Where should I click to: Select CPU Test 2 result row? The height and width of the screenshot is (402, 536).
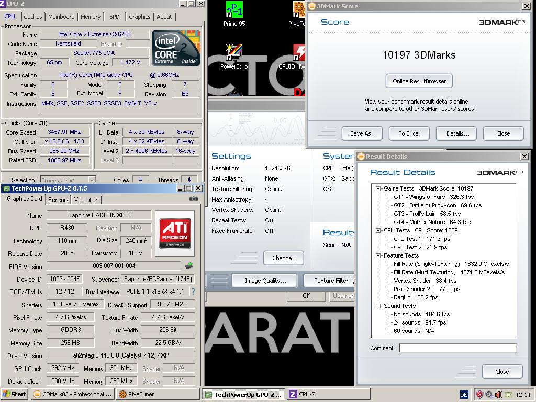(x=420, y=247)
